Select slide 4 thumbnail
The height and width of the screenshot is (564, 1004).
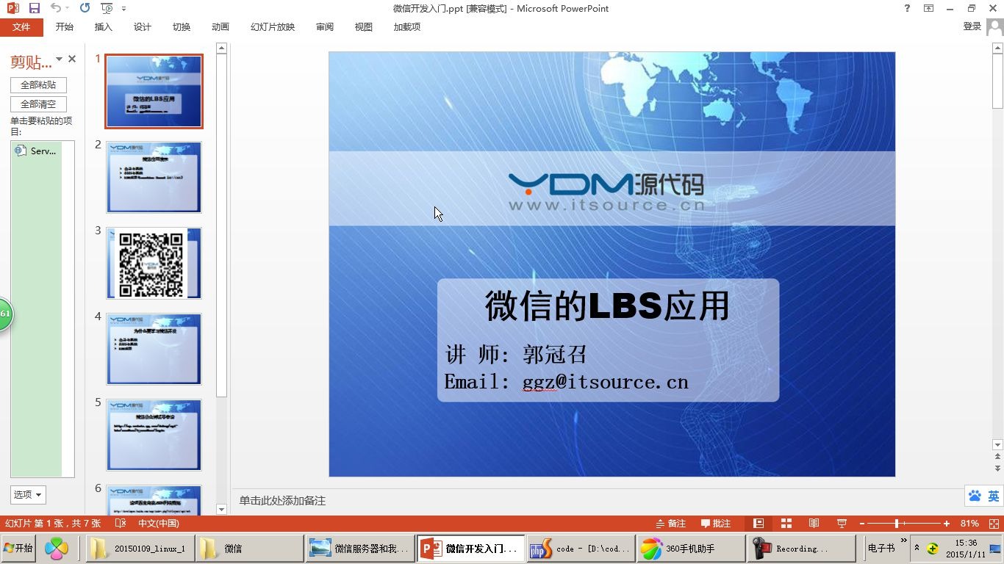(154, 349)
